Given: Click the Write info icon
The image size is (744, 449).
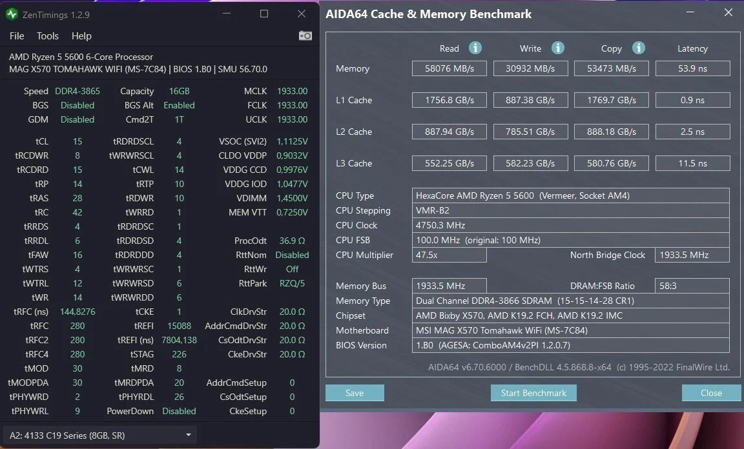Looking at the screenshot, I should [557, 48].
